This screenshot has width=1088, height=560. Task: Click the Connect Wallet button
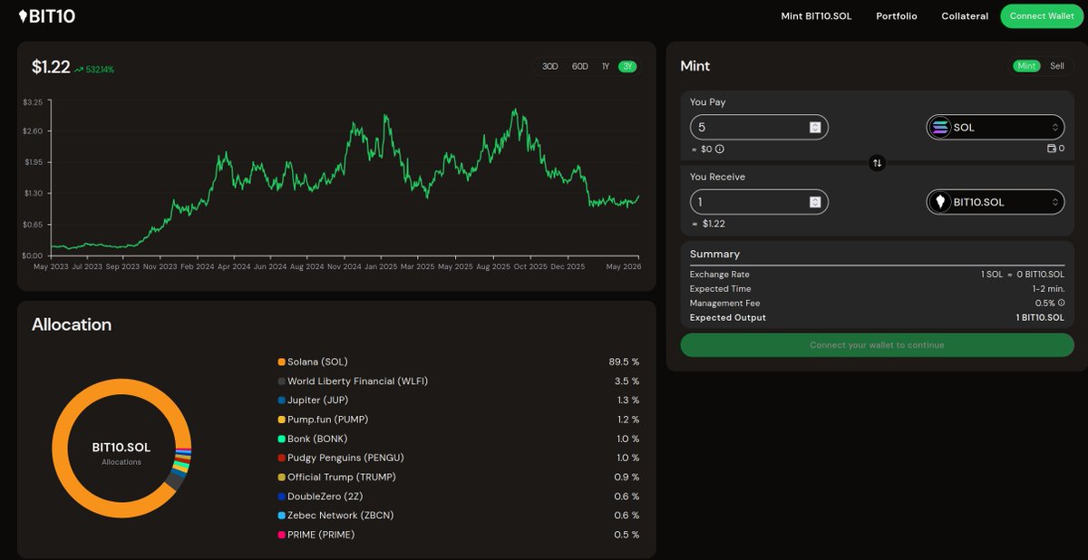(1042, 16)
